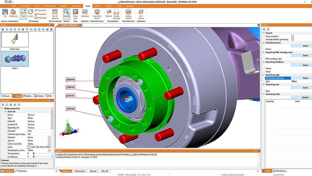Select the View 1 thumbnail
This screenshot has height=176, width=312.
tap(15, 59)
